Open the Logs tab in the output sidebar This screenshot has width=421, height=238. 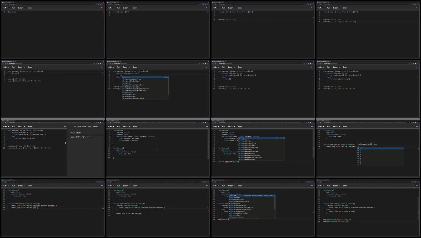90,126
